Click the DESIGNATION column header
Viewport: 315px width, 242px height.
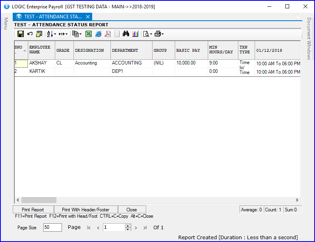92,50
